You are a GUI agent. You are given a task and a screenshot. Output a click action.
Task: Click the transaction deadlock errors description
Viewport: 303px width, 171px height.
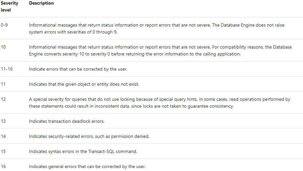(67, 121)
